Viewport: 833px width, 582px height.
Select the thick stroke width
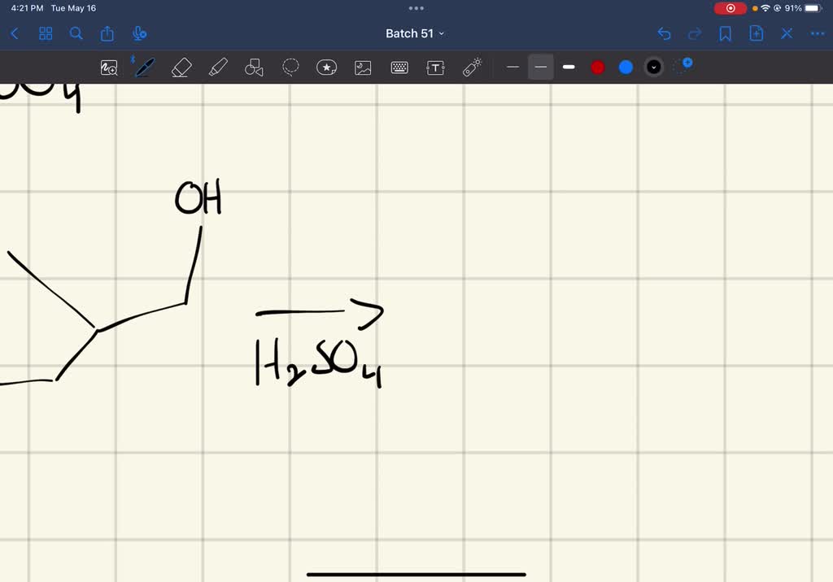point(568,67)
